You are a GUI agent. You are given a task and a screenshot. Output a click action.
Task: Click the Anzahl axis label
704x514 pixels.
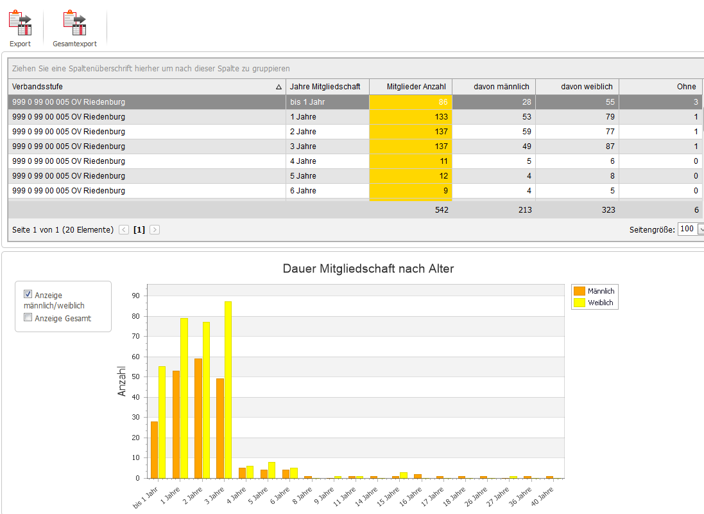(x=121, y=382)
